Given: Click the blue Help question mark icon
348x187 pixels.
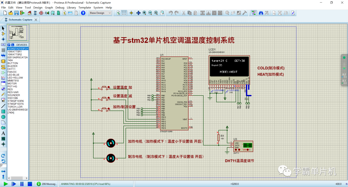Looking at the screenshot, I should [83, 13].
